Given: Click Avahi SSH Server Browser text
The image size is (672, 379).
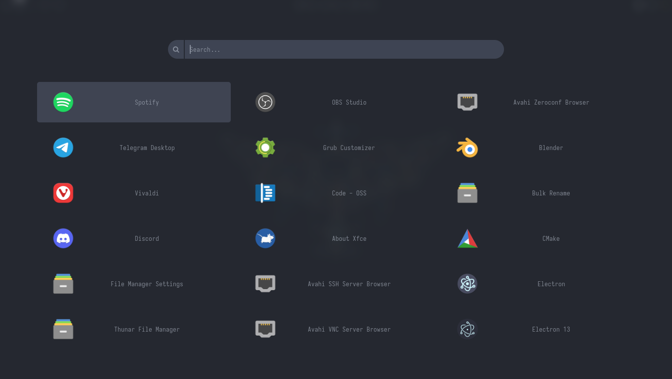Looking at the screenshot, I should pyautogui.click(x=349, y=284).
